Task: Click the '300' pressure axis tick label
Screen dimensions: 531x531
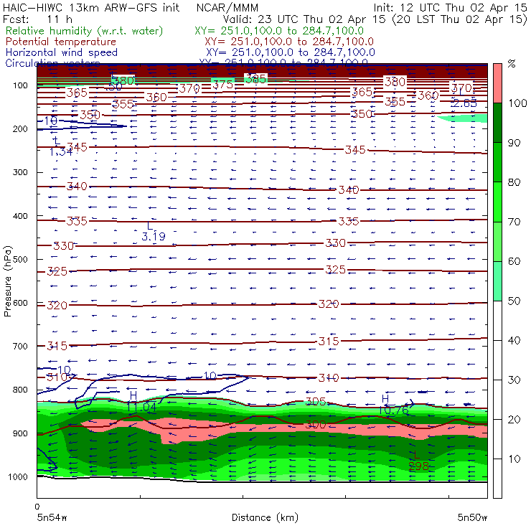Action: 20,172
